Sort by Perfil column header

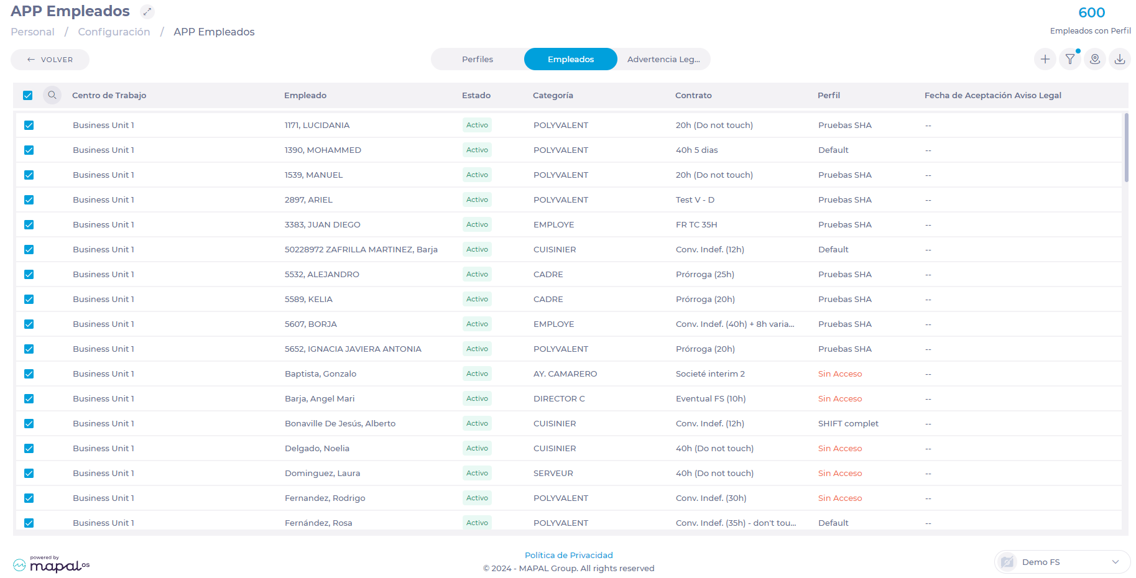829,95
